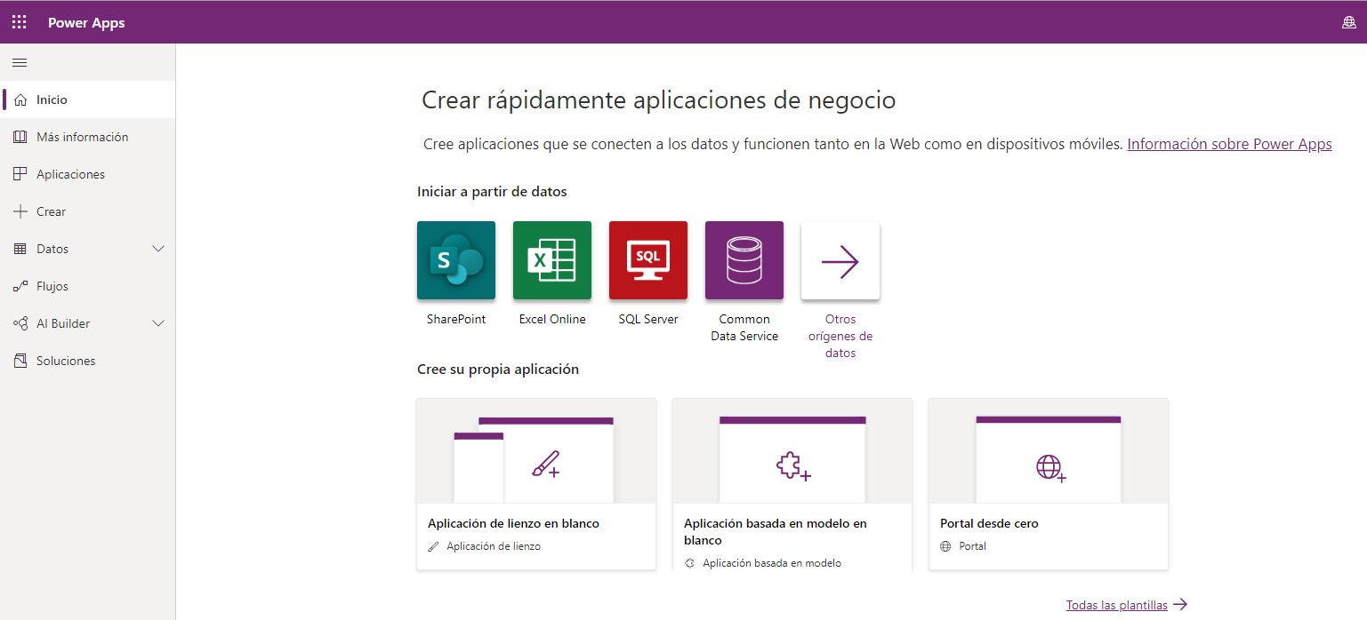The height and width of the screenshot is (620, 1367).
Task: Click the AI Builder label in the sidebar
Action: click(x=63, y=323)
